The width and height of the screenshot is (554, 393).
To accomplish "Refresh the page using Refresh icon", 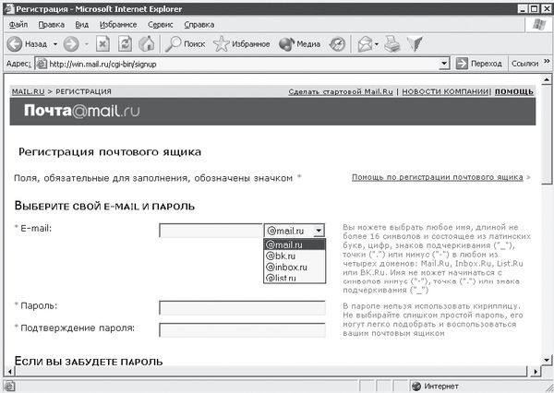I will (x=125, y=43).
